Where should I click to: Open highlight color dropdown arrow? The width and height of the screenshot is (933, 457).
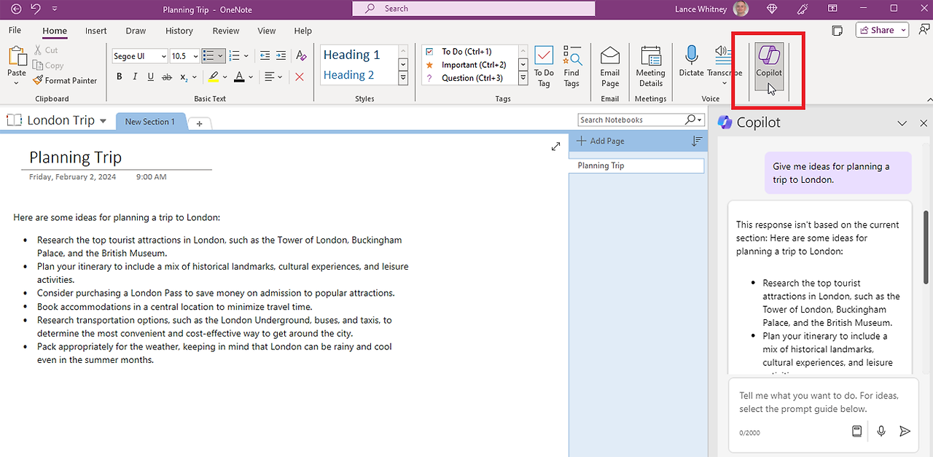225,77
